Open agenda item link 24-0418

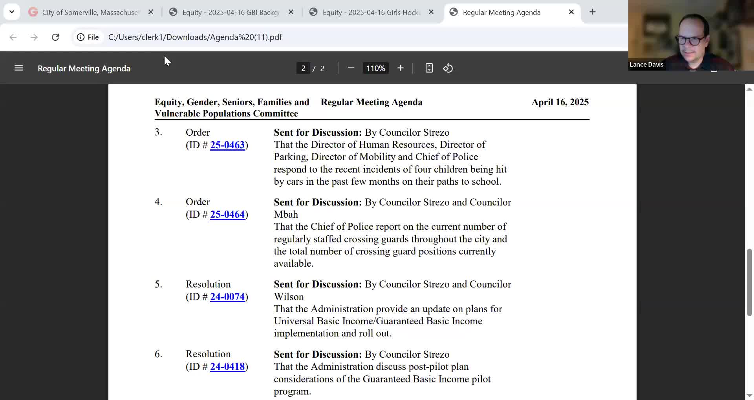227,367
